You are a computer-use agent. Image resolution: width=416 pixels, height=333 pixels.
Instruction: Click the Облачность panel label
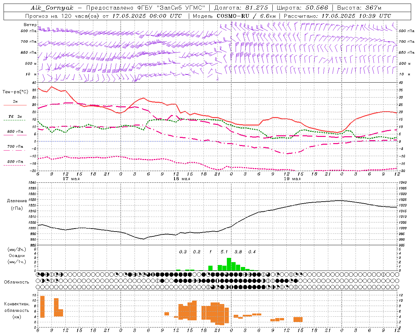pyautogui.click(x=17, y=282)
